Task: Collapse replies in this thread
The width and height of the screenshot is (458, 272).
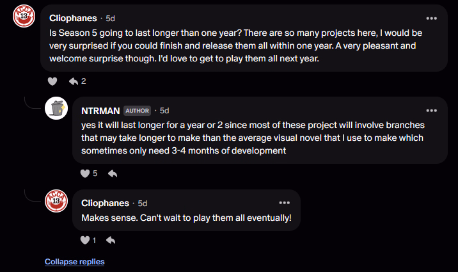Action: (x=74, y=262)
